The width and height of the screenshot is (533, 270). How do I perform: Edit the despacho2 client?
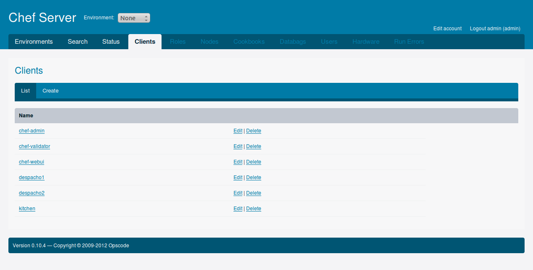point(238,193)
